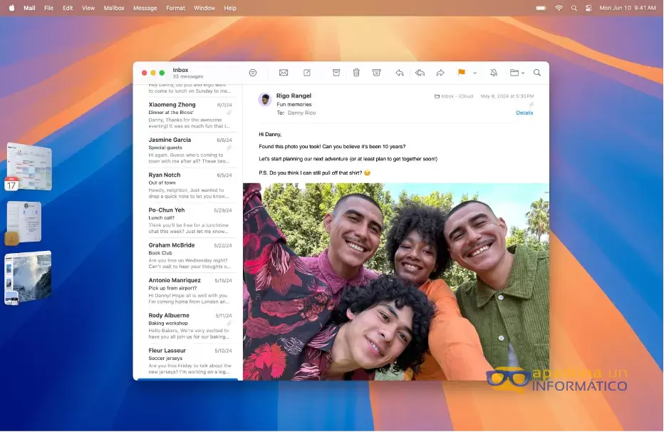Open Ryan Notch's Out of town email
The image size is (664, 432).
tap(190, 185)
